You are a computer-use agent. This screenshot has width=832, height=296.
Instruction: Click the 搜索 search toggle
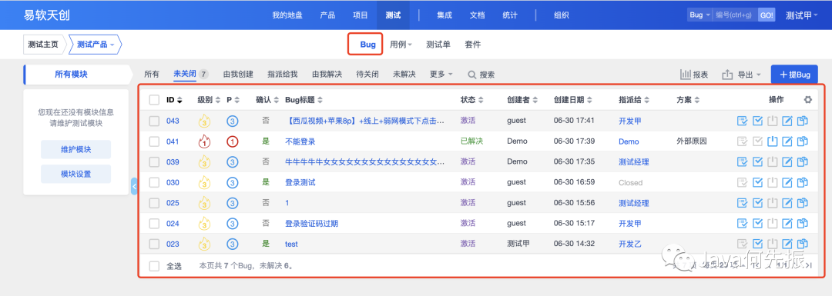point(481,75)
